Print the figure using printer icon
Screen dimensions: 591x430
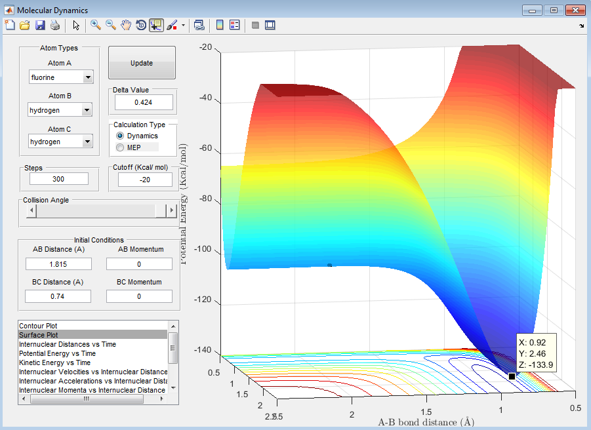point(55,26)
